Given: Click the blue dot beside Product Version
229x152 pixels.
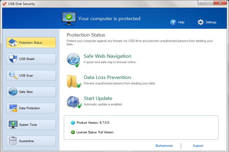Looking at the screenshot, I should (x=73, y=123).
